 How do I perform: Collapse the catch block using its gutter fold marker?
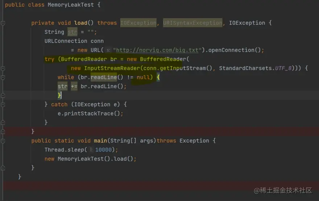(3, 105)
